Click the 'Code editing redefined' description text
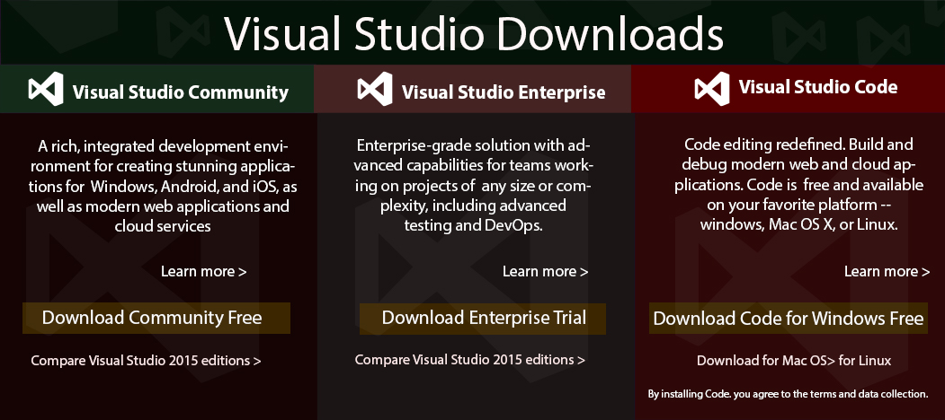945x420 pixels. click(x=799, y=185)
